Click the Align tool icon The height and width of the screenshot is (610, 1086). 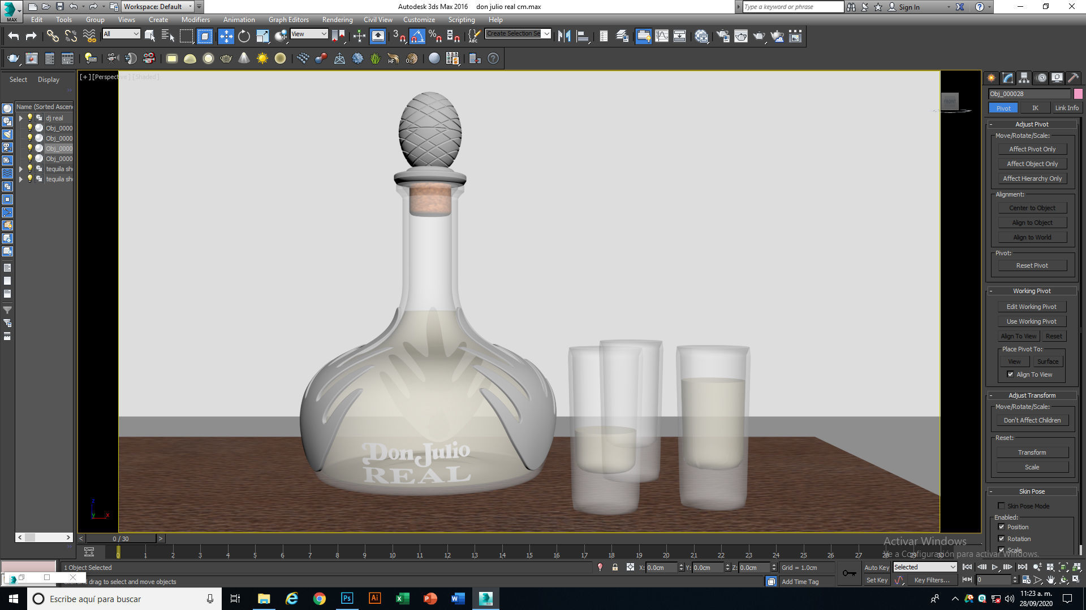[583, 36]
